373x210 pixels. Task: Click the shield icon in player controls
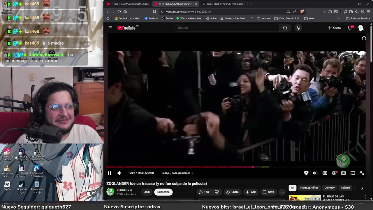pyautogui.click(x=306, y=173)
